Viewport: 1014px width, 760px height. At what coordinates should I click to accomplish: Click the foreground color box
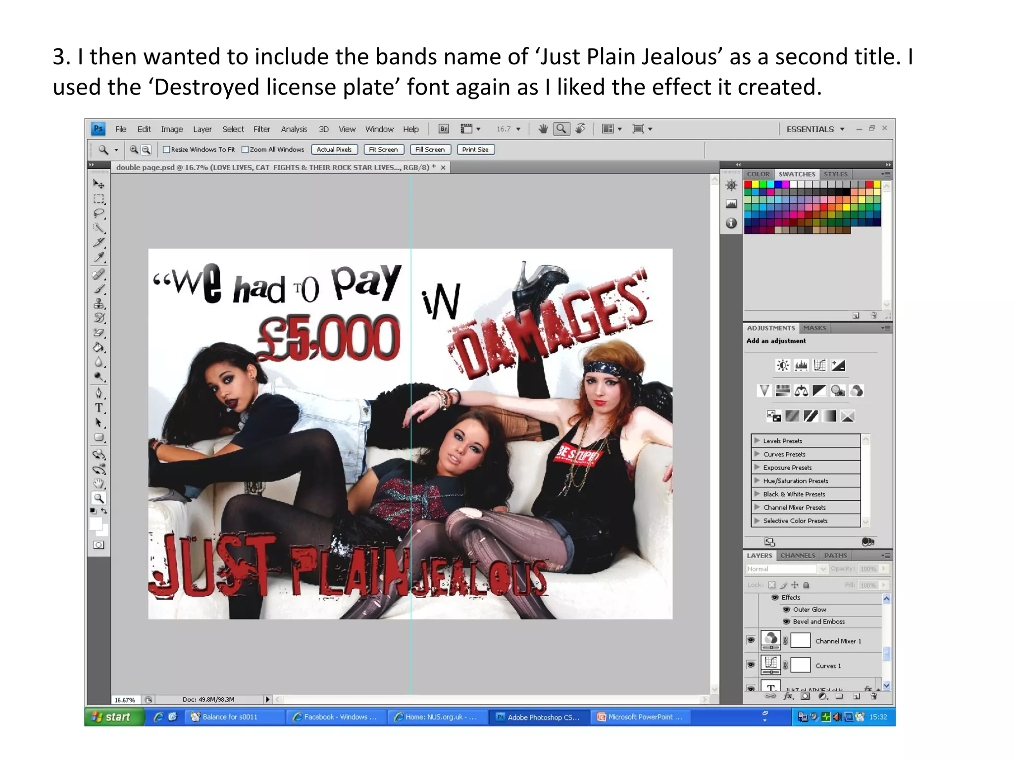click(x=96, y=524)
